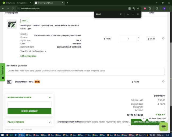
Task: Open Telegram from the taskbar
Action: 16,135
